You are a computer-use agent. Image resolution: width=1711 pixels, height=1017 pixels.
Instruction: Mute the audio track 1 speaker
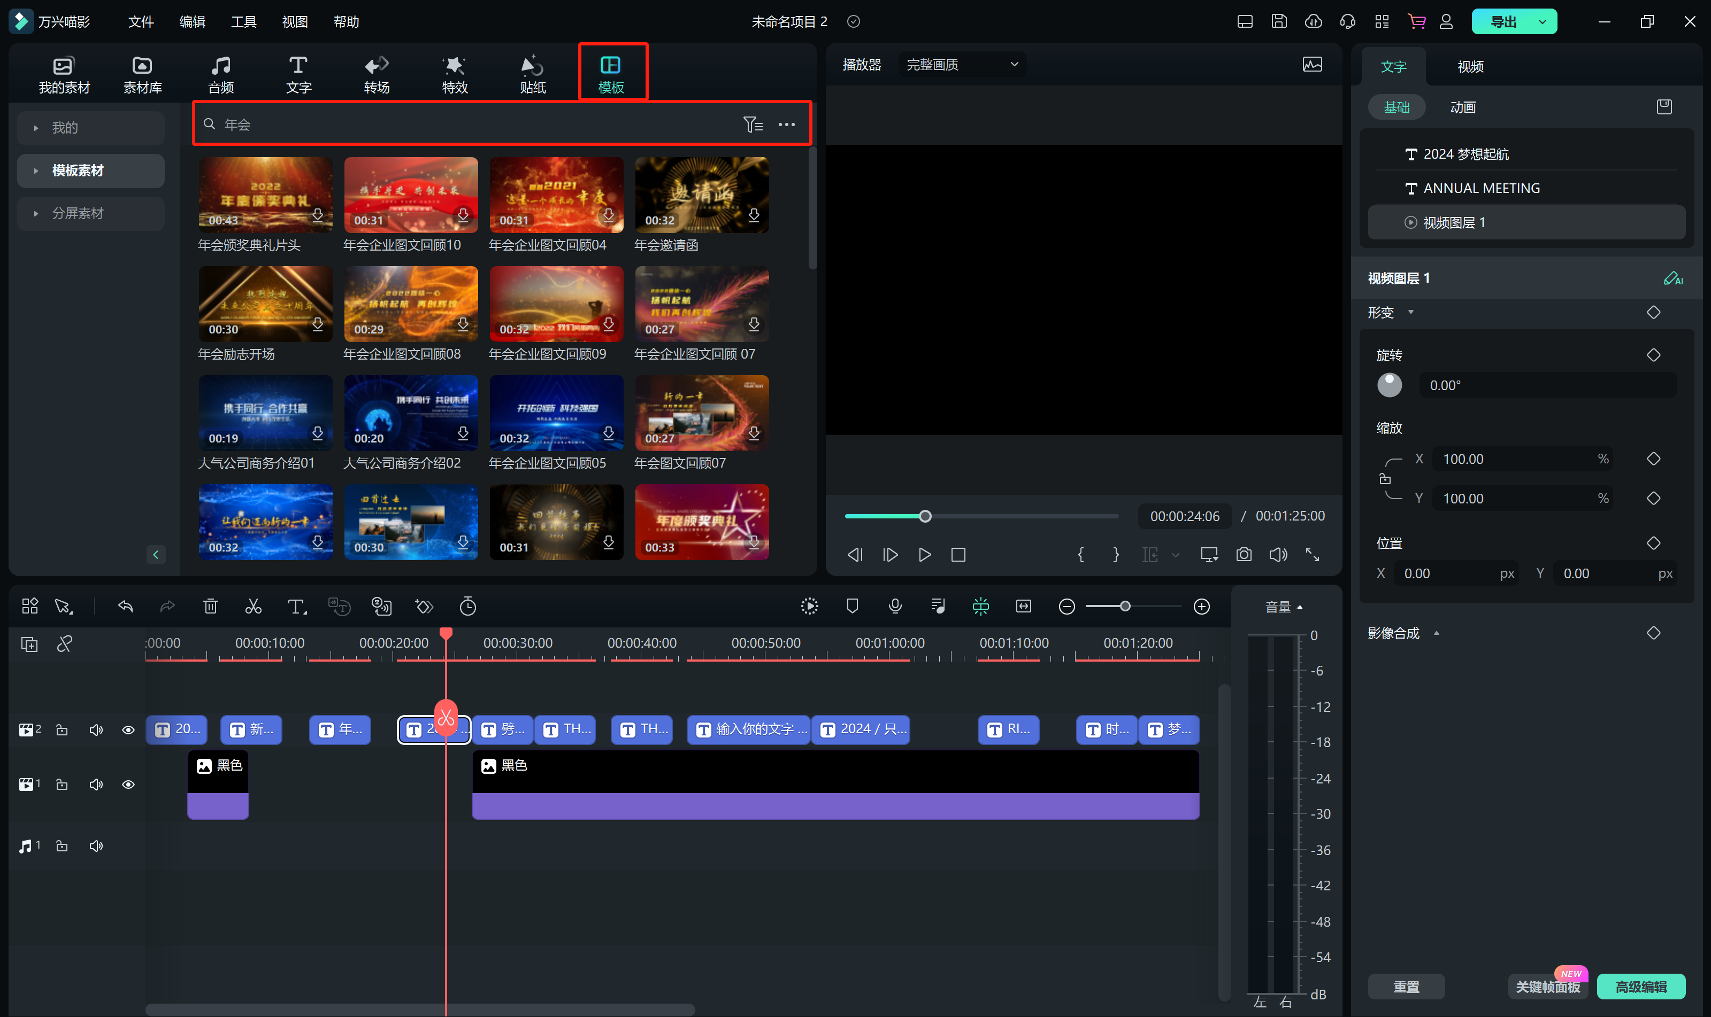(x=96, y=845)
